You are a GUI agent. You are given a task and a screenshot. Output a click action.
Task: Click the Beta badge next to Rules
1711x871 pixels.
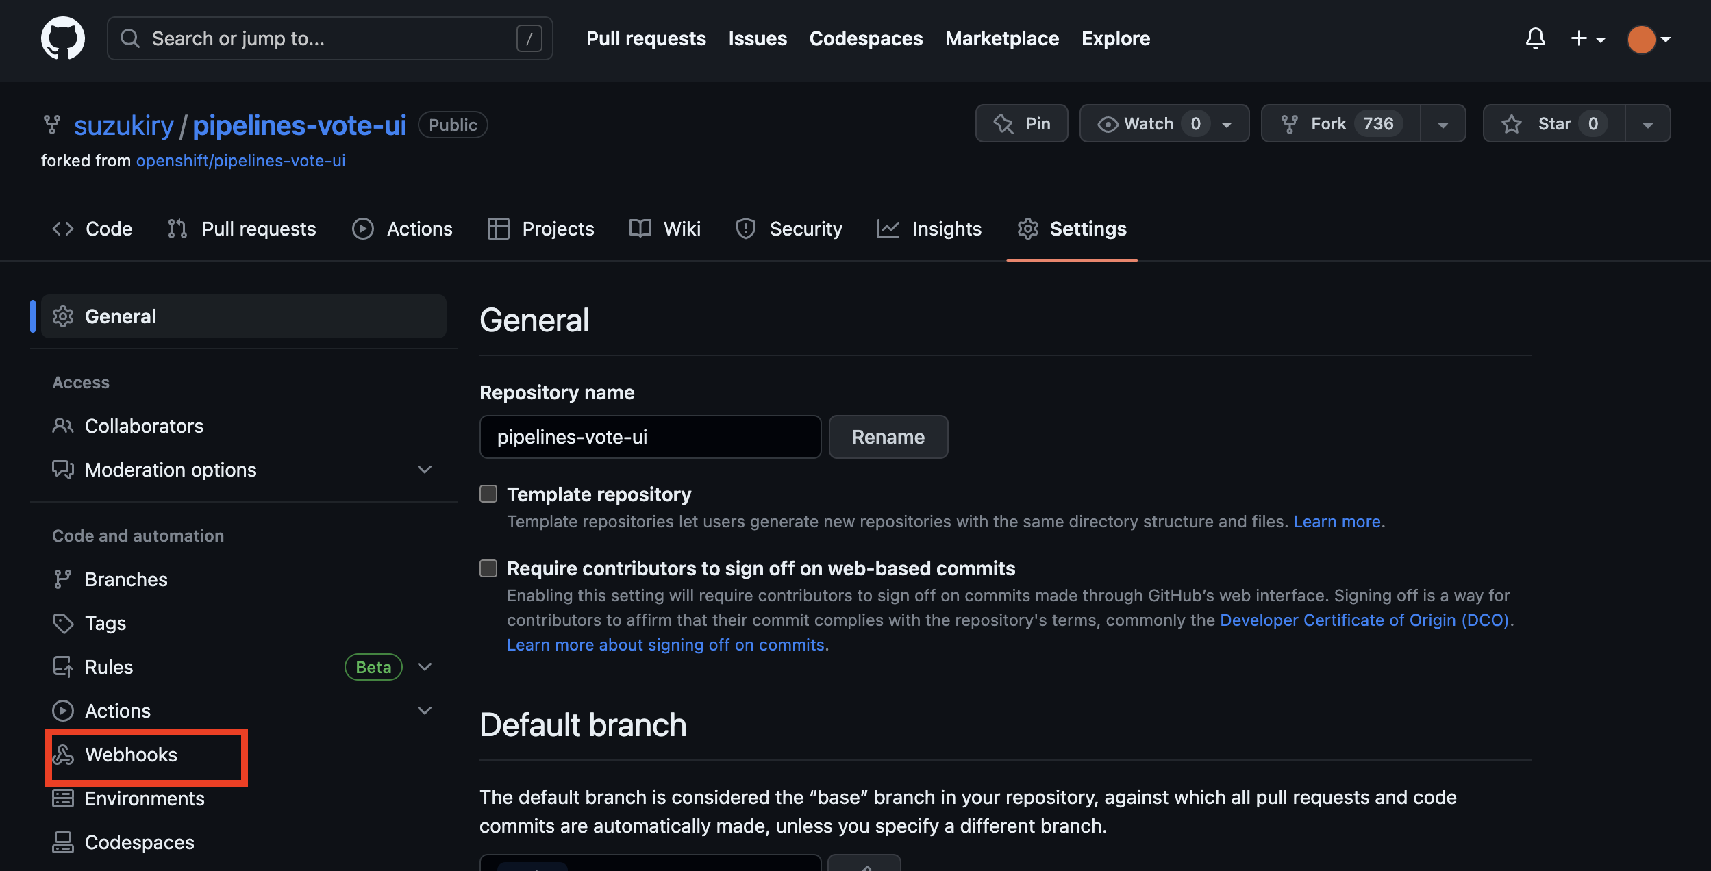pos(373,667)
